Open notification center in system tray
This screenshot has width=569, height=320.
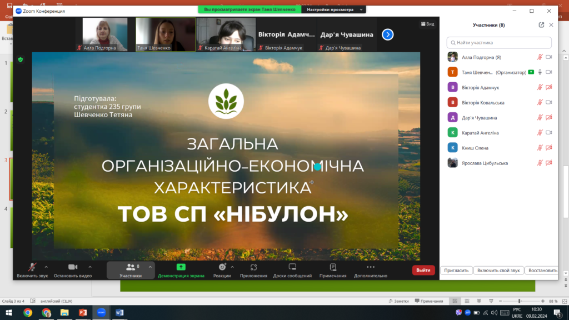557,312
